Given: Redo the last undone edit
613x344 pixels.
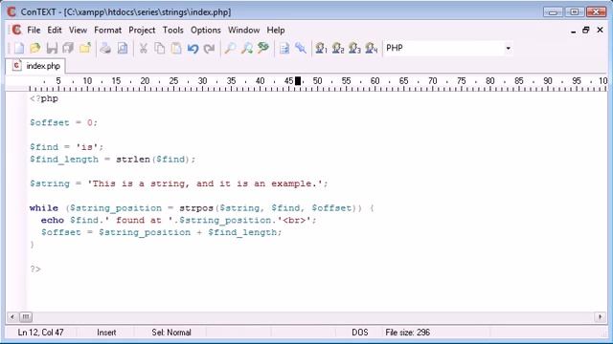Looking at the screenshot, I should (210, 49).
